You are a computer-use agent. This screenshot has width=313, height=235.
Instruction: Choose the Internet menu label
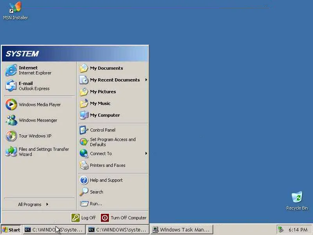pos(28,68)
